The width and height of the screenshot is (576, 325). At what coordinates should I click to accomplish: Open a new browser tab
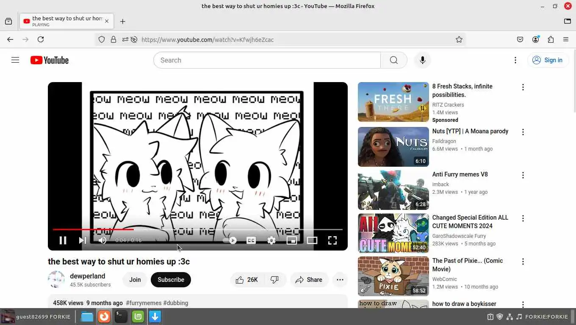coord(122,21)
